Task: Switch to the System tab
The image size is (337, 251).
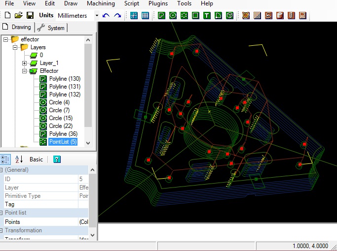Action: click(51, 28)
